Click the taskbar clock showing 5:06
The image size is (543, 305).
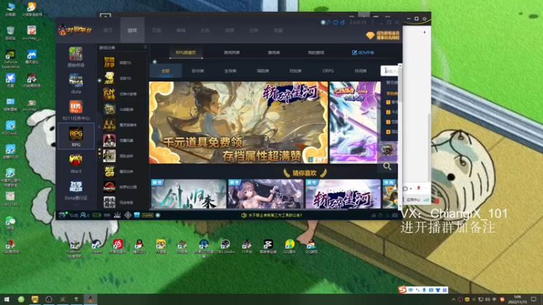coord(517,300)
